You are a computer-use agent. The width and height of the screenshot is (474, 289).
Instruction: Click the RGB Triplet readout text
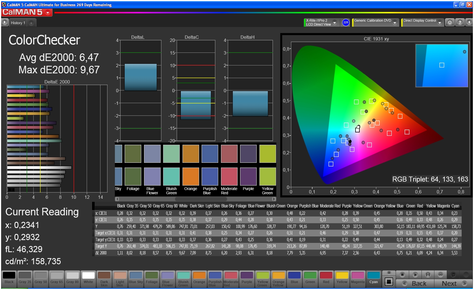coord(430,179)
